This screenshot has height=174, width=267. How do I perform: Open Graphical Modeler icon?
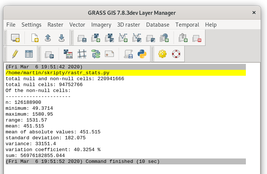(96, 54)
